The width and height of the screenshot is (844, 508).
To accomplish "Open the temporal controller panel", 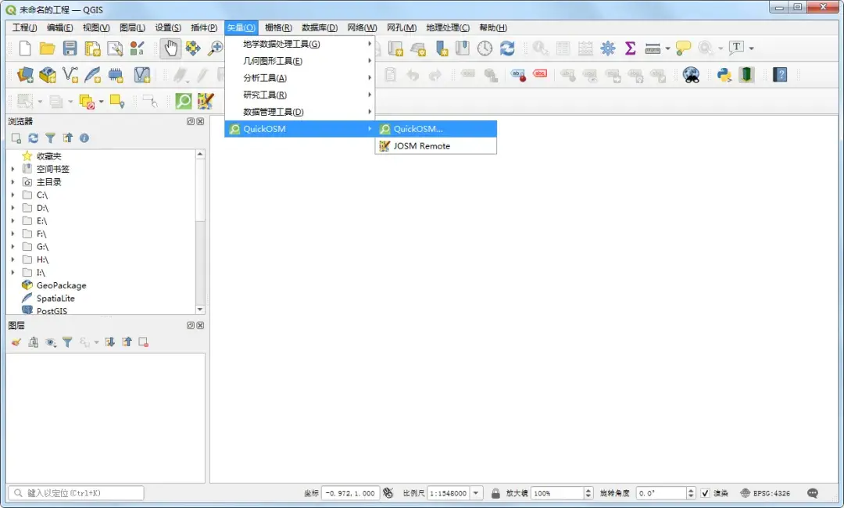I will (485, 48).
